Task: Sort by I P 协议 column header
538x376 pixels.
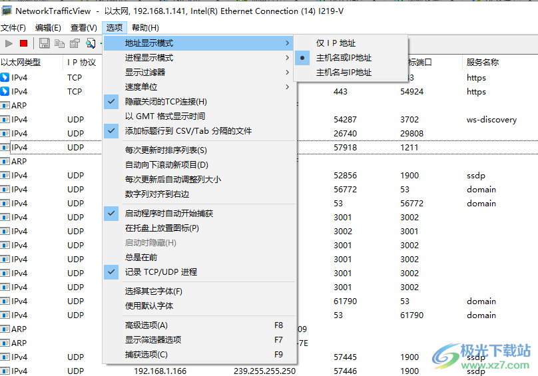Action: 83,62
